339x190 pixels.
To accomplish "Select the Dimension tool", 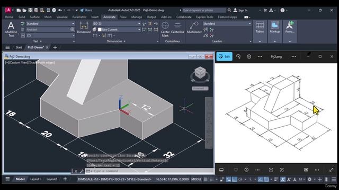I will click(84, 27).
